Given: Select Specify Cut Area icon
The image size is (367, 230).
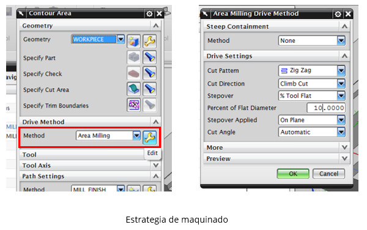Looking at the screenshot, I should 133,89.
